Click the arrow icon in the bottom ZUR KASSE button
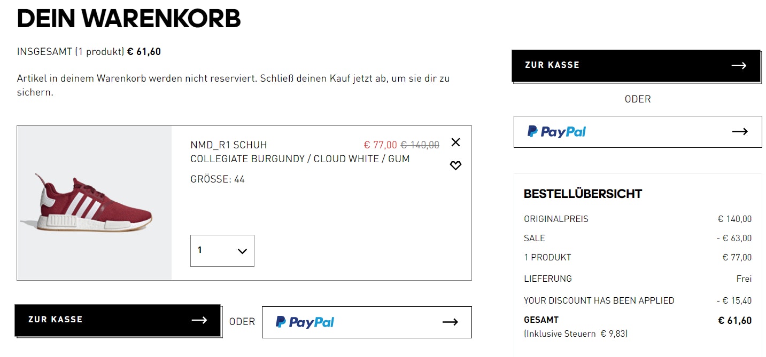Viewport: 766px width, 357px height. pyautogui.click(x=199, y=320)
